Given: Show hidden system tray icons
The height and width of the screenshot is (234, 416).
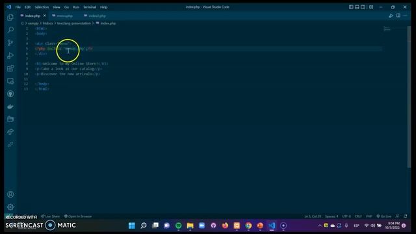Looking at the screenshot, I should (320, 226).
